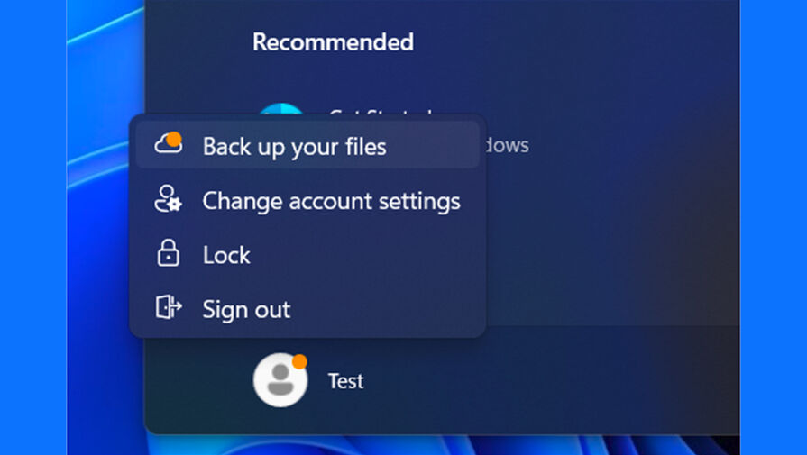The image size is (807, 455).
Task: Click the padlock icon in the user menu
Action: (168, 253)
